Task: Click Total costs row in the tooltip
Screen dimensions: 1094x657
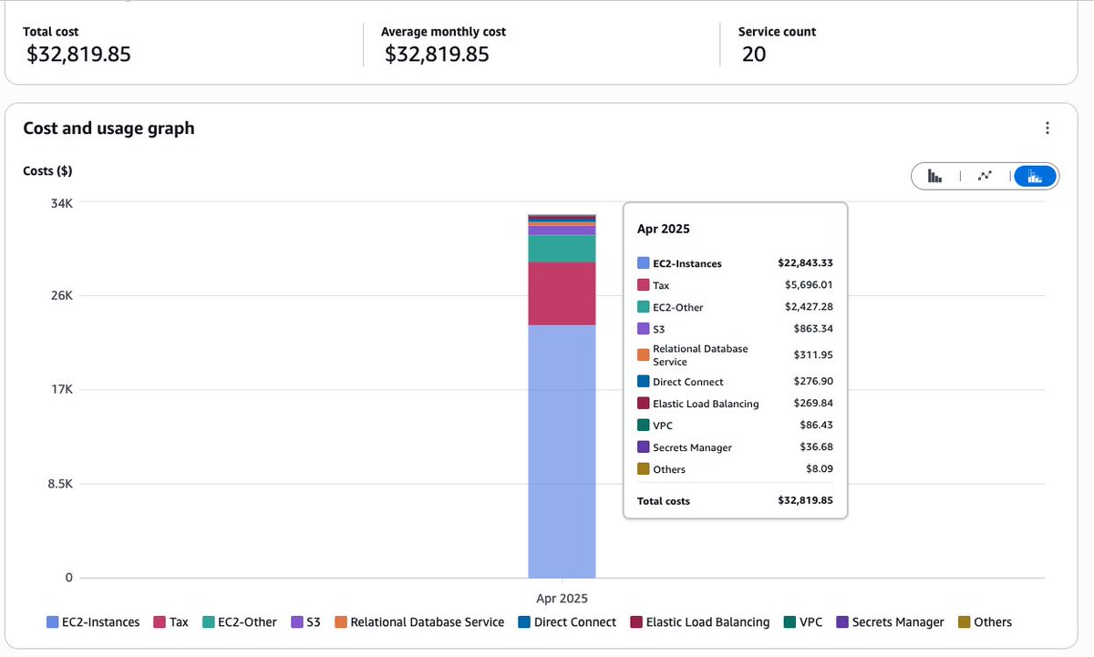Action: click(735, 500)
